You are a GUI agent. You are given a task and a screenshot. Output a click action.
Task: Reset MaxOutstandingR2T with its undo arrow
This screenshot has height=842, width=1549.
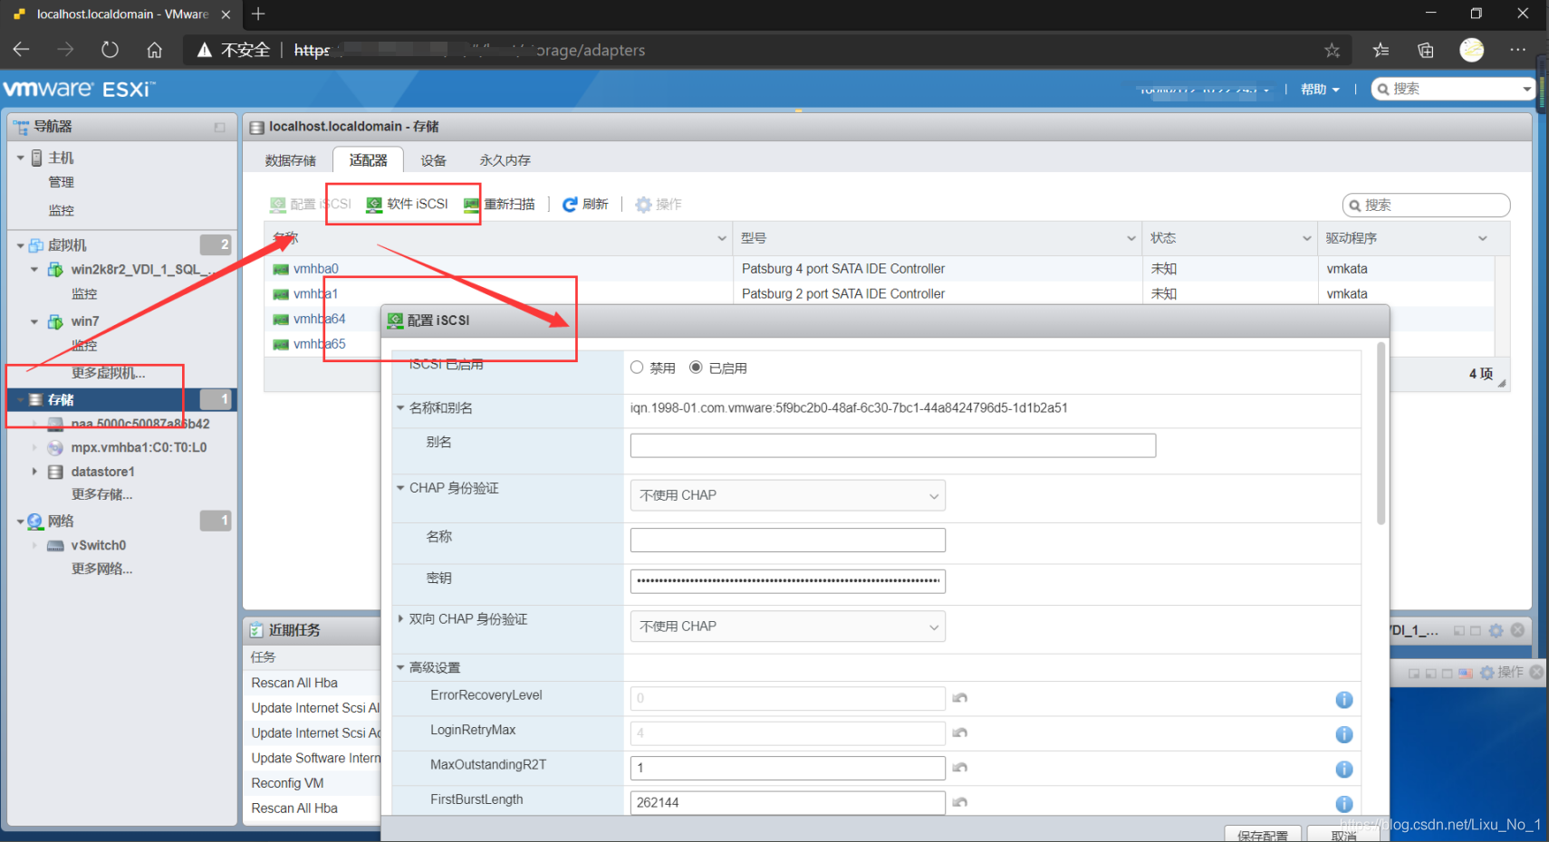tap(960, 768)
